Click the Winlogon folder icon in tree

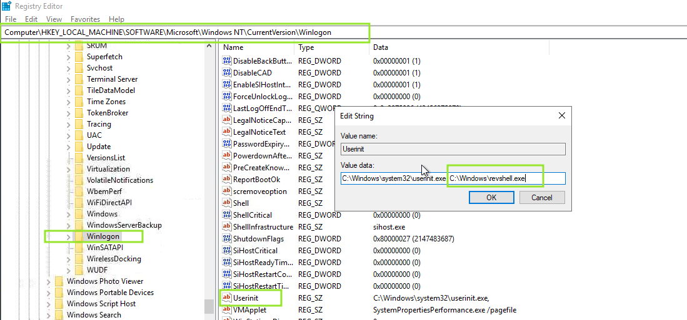pos(79,236)
